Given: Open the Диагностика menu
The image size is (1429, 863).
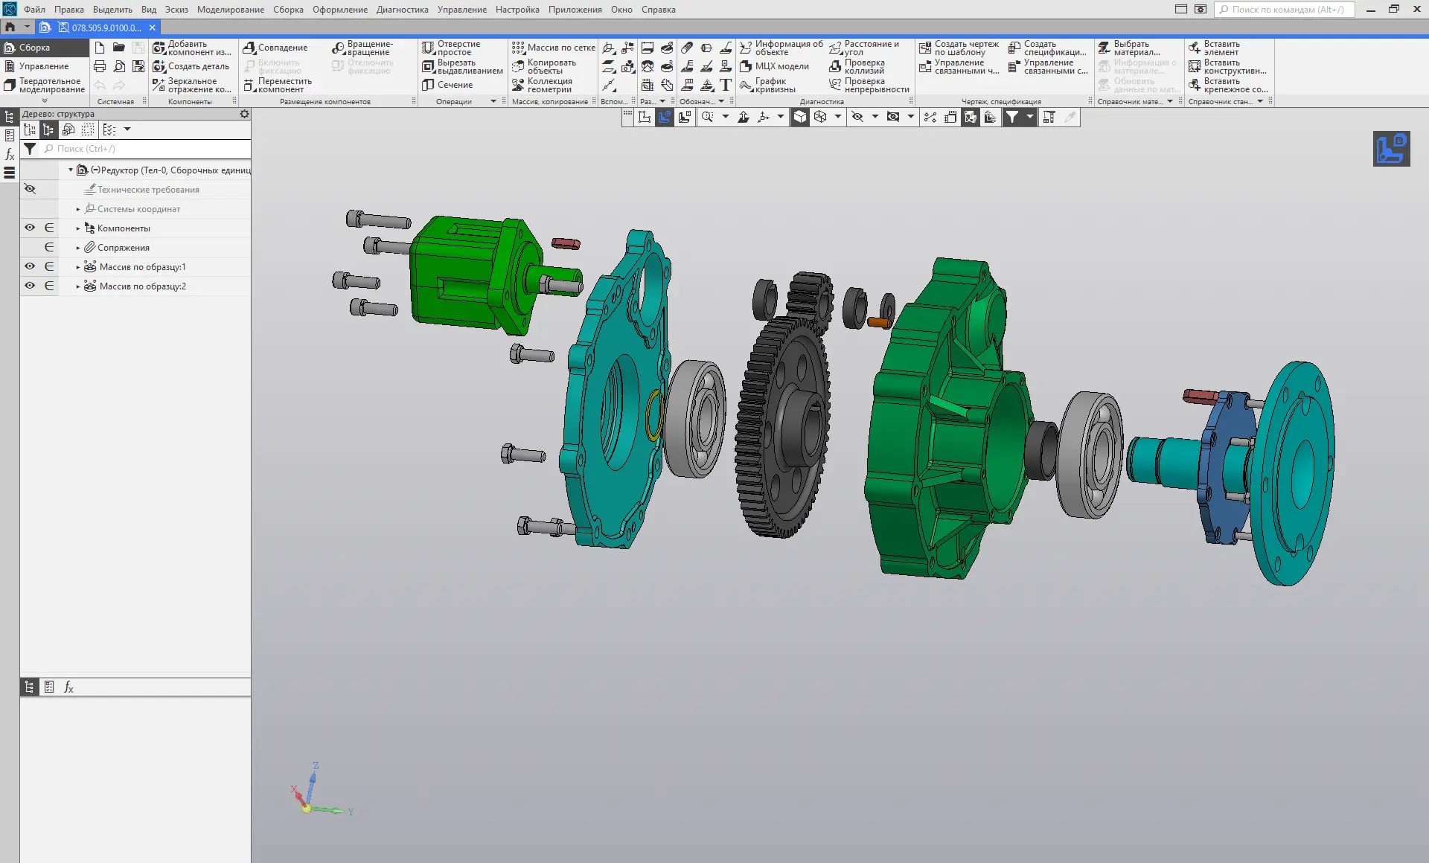Looking at the screenshot, I should pos(402,10).
